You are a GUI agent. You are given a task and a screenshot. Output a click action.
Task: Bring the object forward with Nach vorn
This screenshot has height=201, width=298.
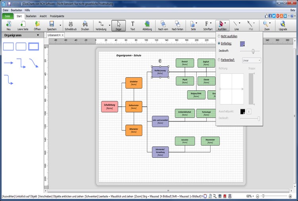[x=163, y=26]
